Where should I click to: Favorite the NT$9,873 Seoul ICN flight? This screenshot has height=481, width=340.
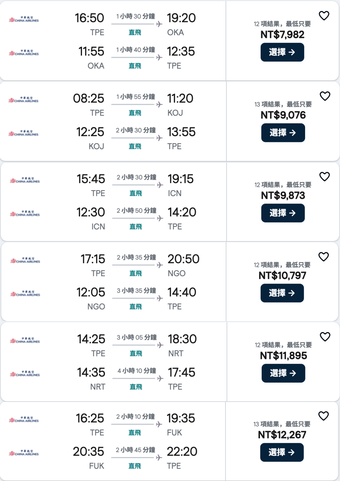pyautogui.click(x=324, y=177)
